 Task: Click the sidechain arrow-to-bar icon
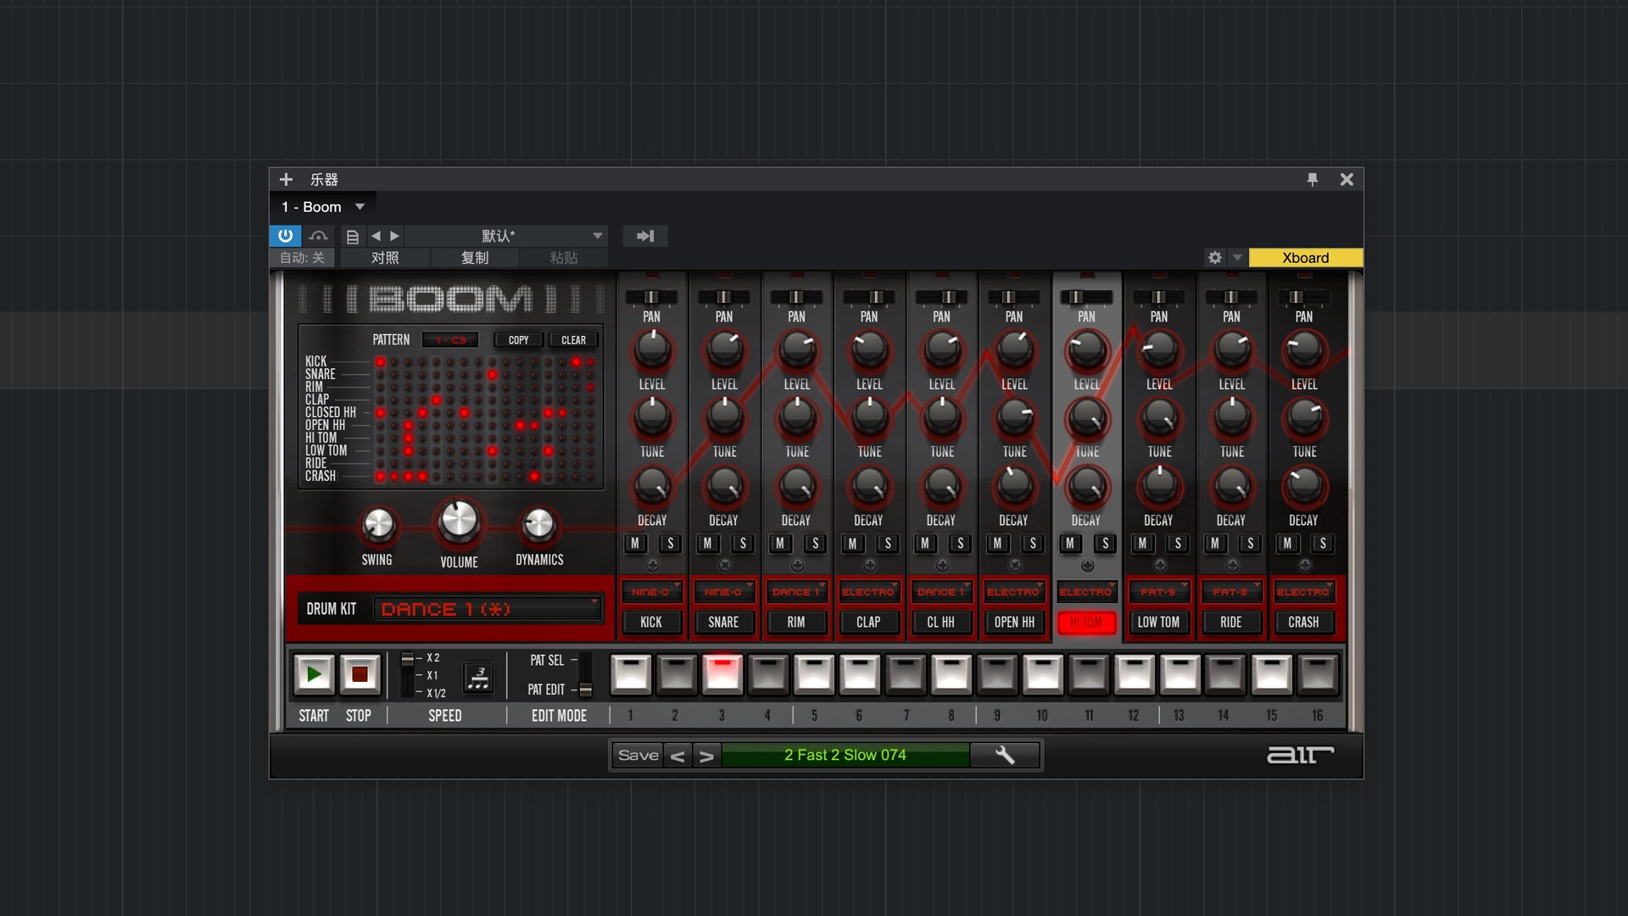pos(645,236)
